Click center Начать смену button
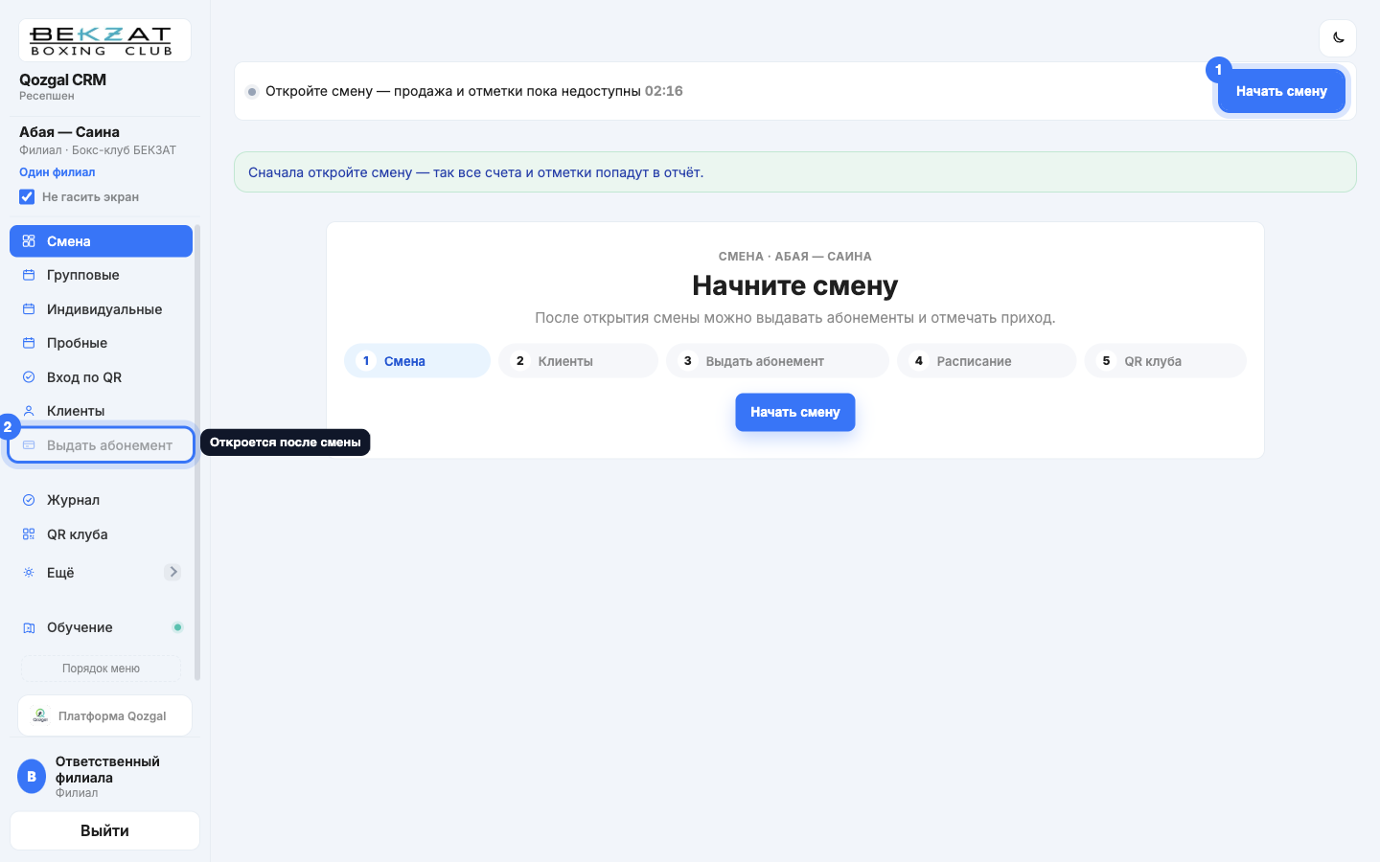 [x=795, y=412]
